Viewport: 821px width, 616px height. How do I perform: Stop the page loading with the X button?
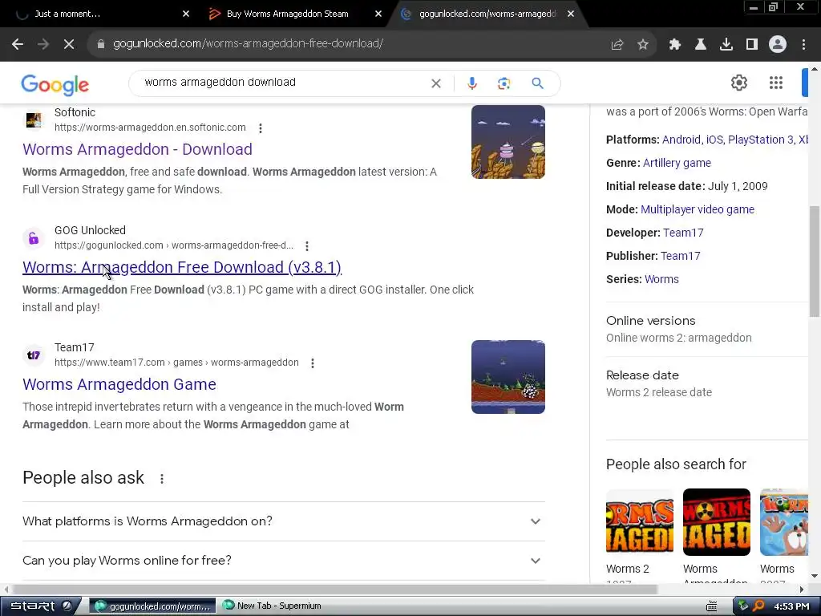[69, 44]
